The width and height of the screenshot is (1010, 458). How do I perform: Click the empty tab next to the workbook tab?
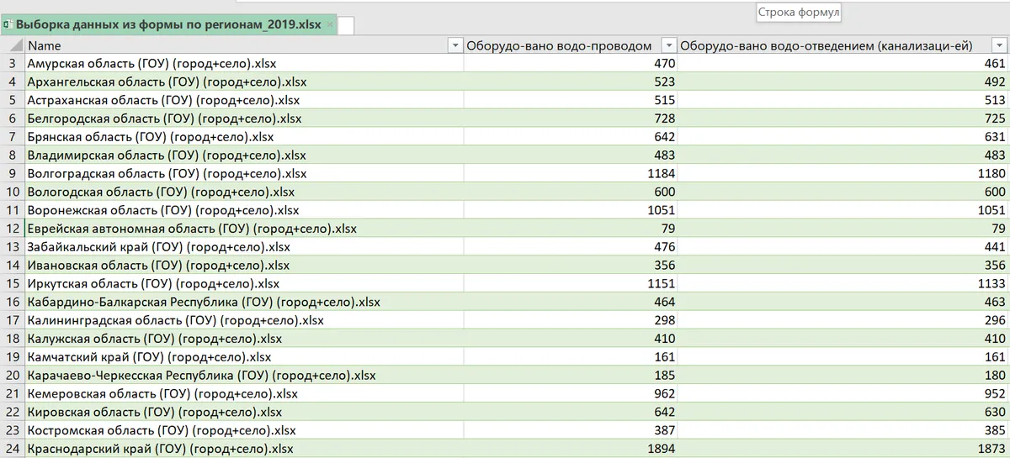[x=346, y=26]
